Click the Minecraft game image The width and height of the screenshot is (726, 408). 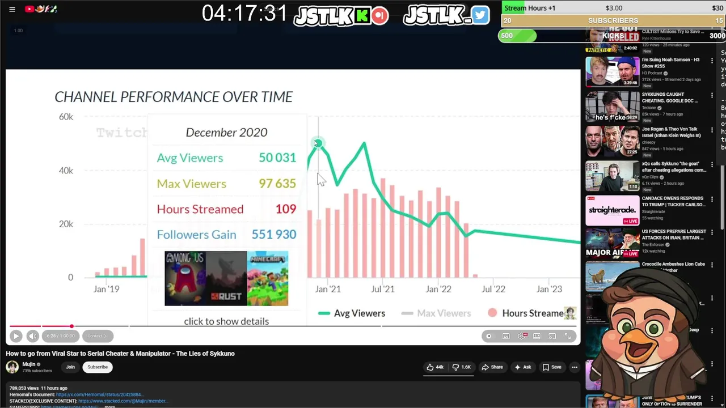268,279
